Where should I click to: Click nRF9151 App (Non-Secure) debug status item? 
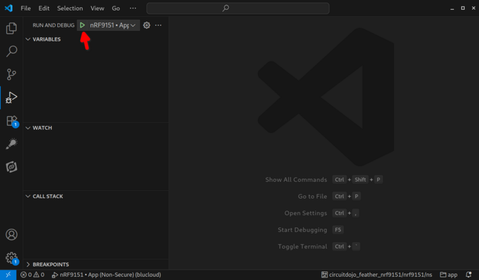(106, 275)
